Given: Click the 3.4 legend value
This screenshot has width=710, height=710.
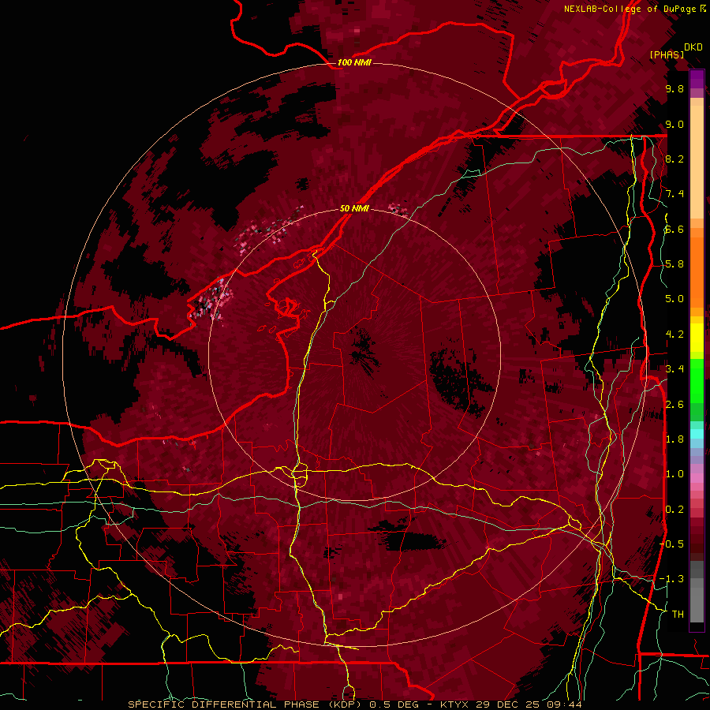Looking at the screenshot, I should (x=674, y=369).
